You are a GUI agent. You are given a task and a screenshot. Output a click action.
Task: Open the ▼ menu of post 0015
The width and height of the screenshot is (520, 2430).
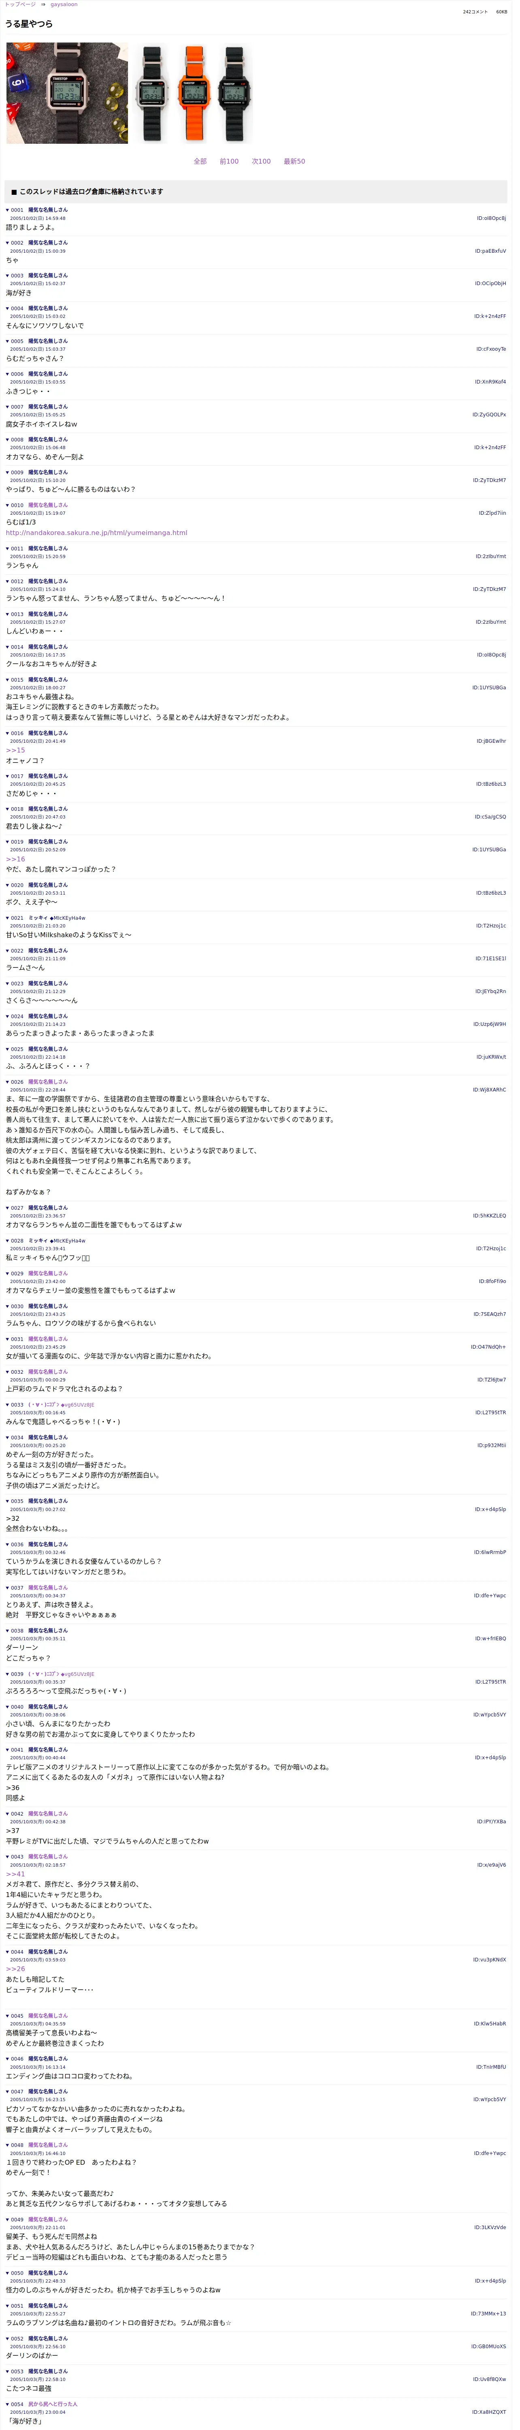pos(8,679)
